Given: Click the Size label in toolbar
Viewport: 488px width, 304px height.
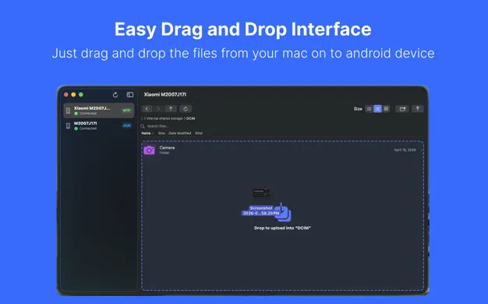Looking at the screenshot, I should (358, 109).
